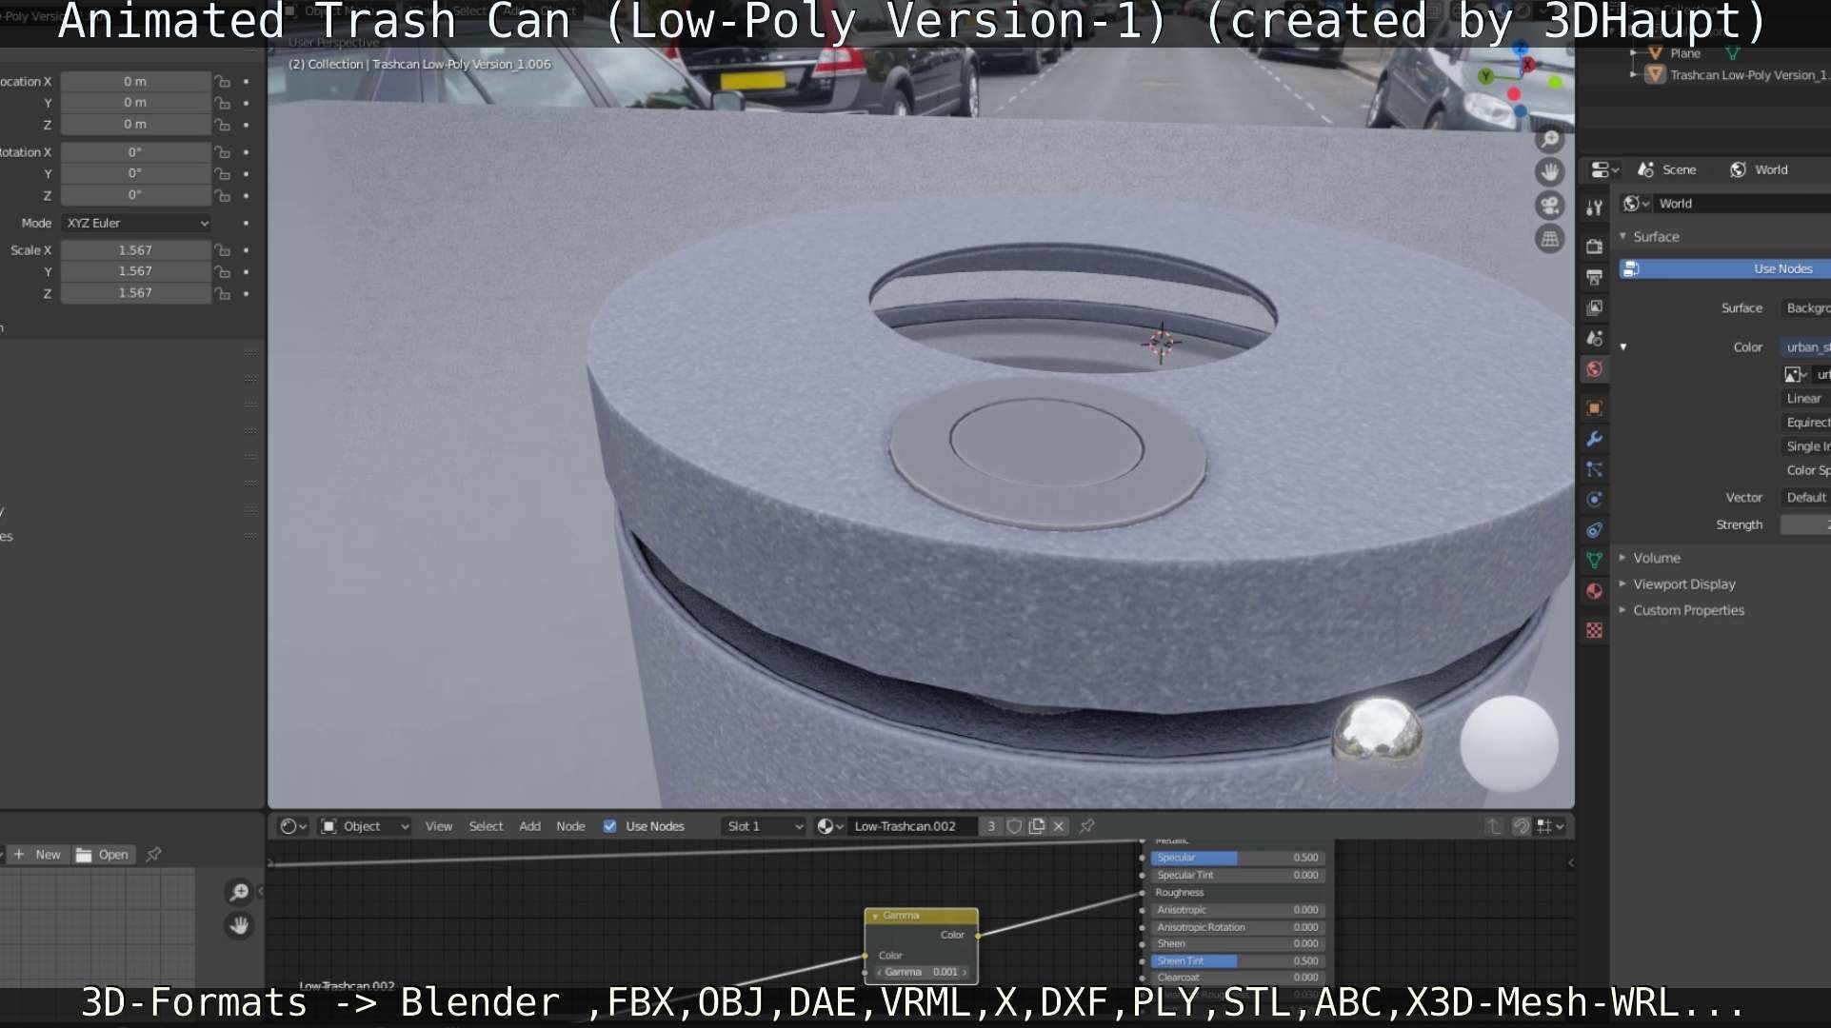Image resolution: width=1831 pixels, height=1028 pixels.
Task: Click the Vector Default button
Action: click(x=1805, y=498)
